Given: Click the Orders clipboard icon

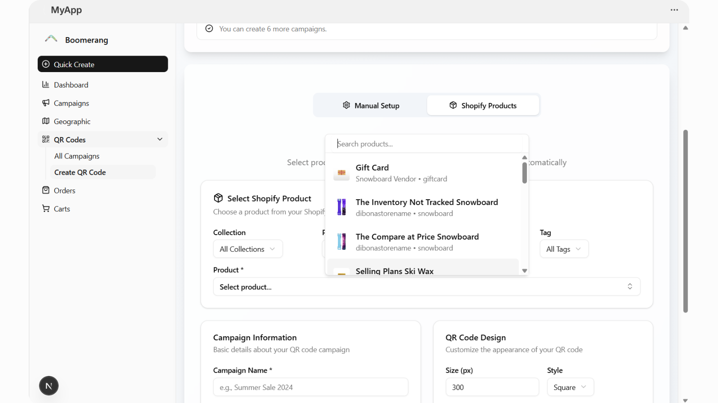Looking at the screenshot, I should 45,190.
